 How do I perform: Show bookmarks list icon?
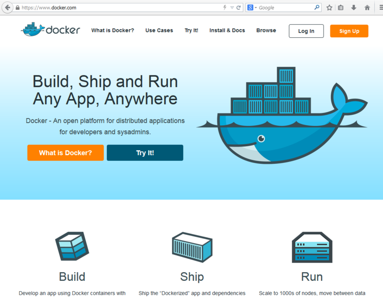pos(341,8)
